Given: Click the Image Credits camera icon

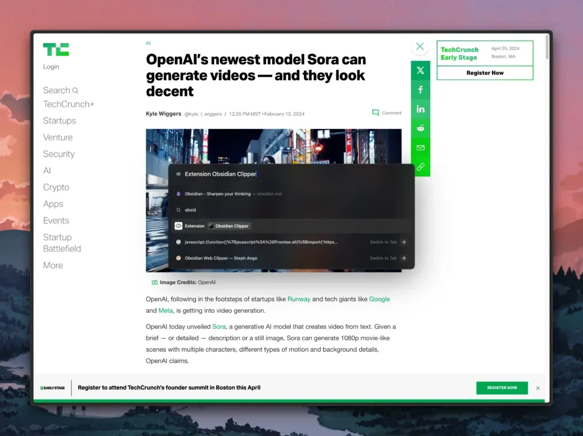Looking at the screenshot, I should 154,283.
